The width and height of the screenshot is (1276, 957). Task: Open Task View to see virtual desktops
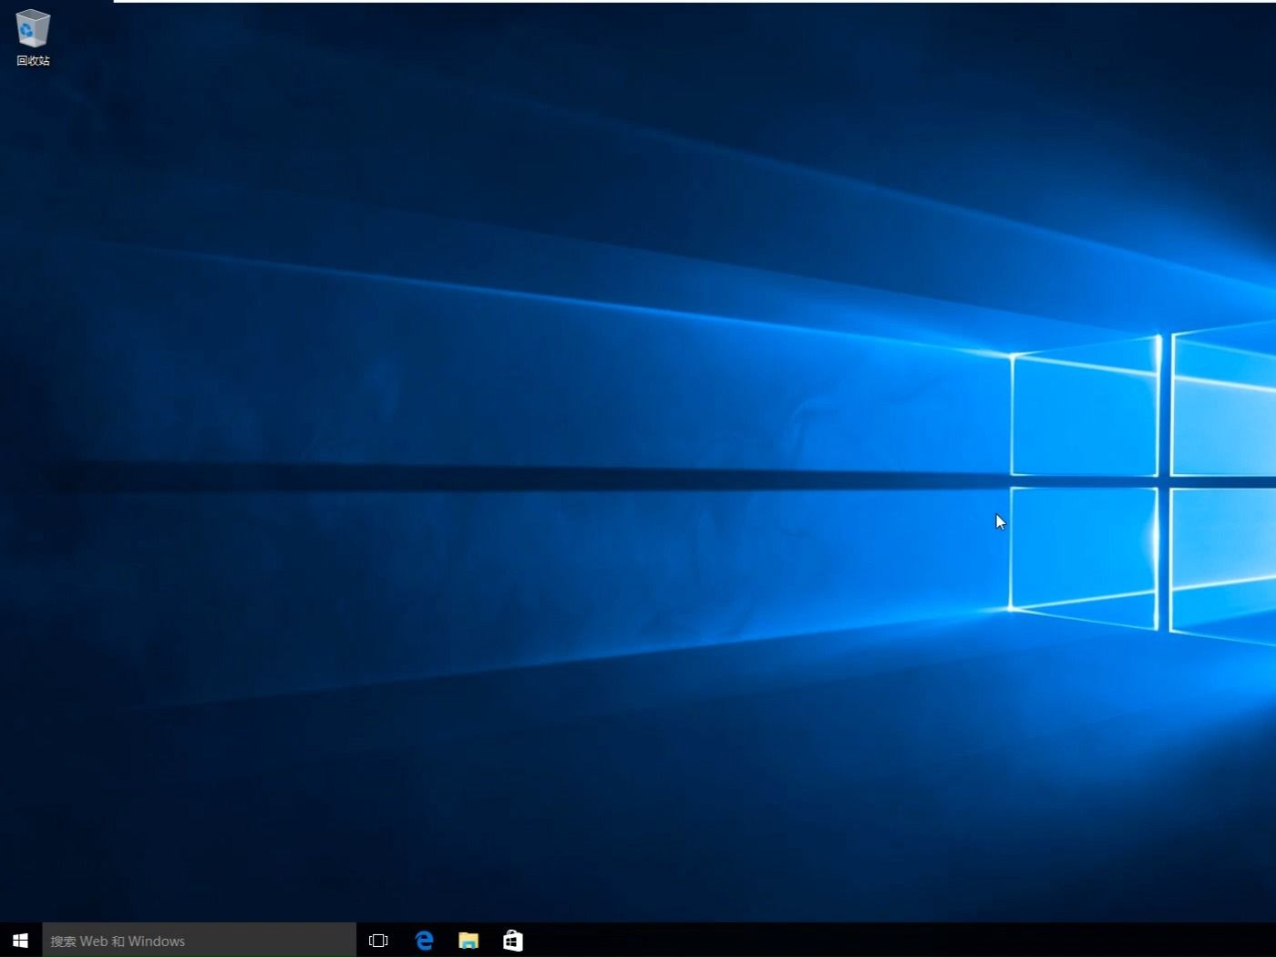pos(378,940)
